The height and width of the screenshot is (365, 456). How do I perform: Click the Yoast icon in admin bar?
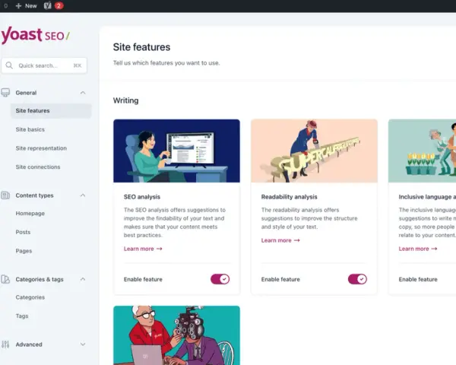[x=47, y=6]
